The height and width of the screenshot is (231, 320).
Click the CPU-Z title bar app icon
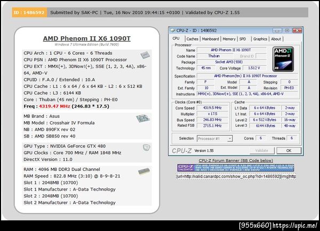click(x=173, y=30)
